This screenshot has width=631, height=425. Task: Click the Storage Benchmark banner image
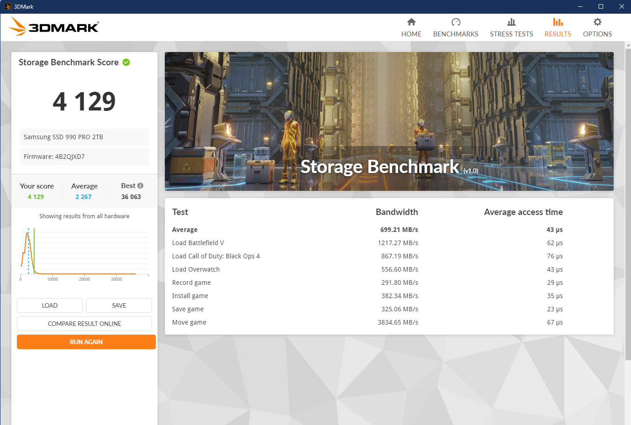point(389,121)
